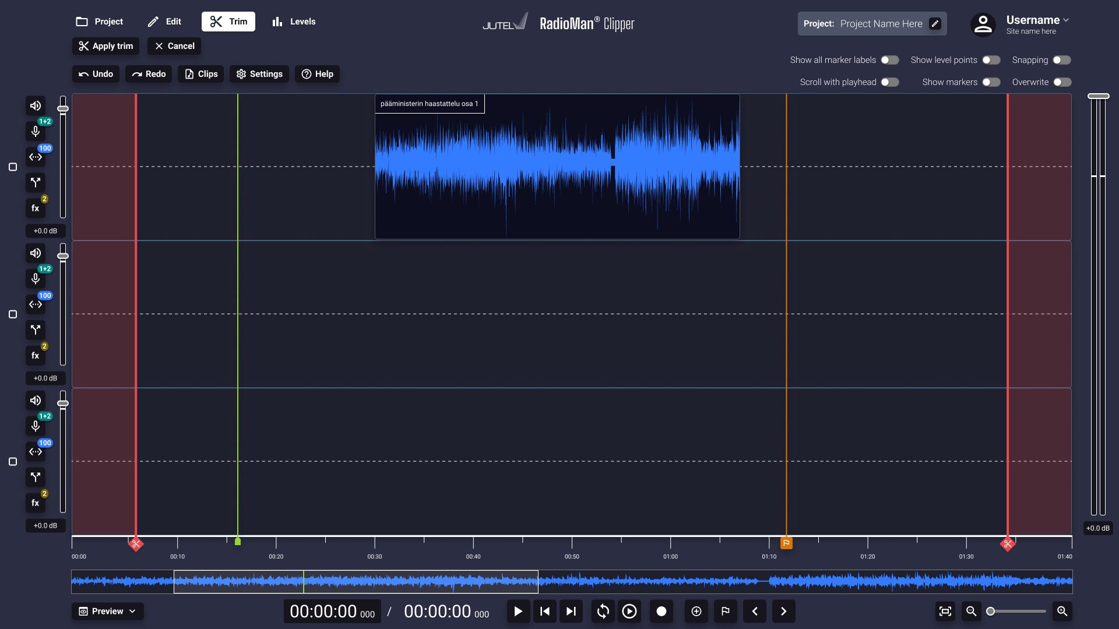
Task: Click the Redo button
Action: click(x=149, y=74)
